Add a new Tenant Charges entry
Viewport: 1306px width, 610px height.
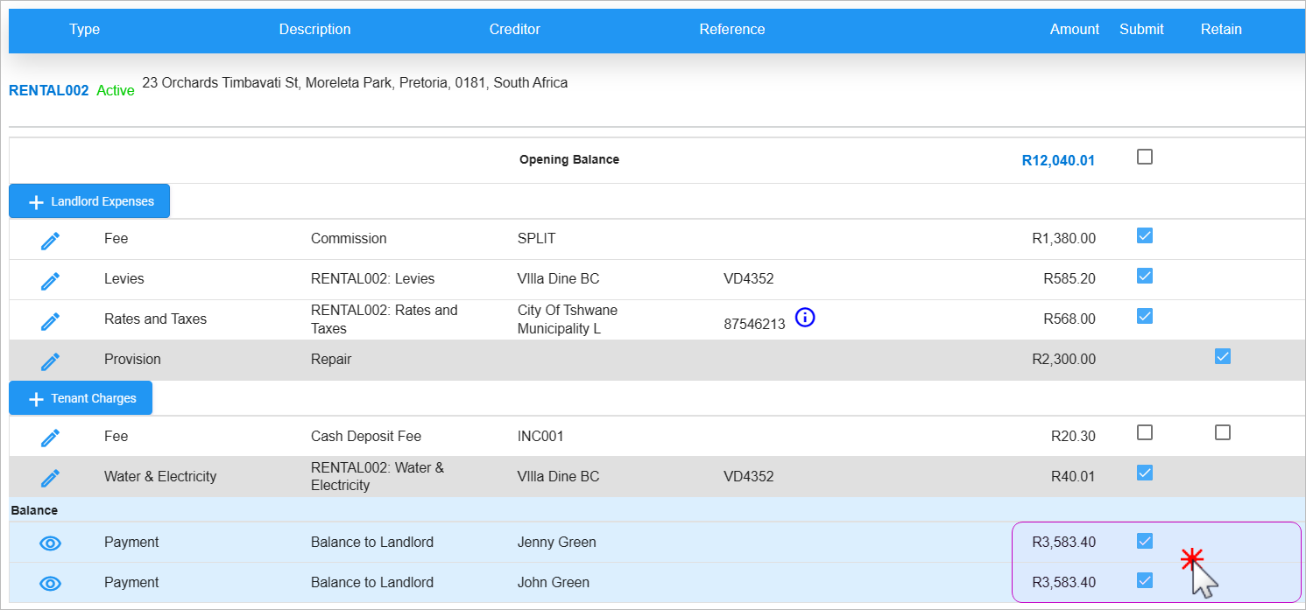pyautogui.click(x=81, y=398)
